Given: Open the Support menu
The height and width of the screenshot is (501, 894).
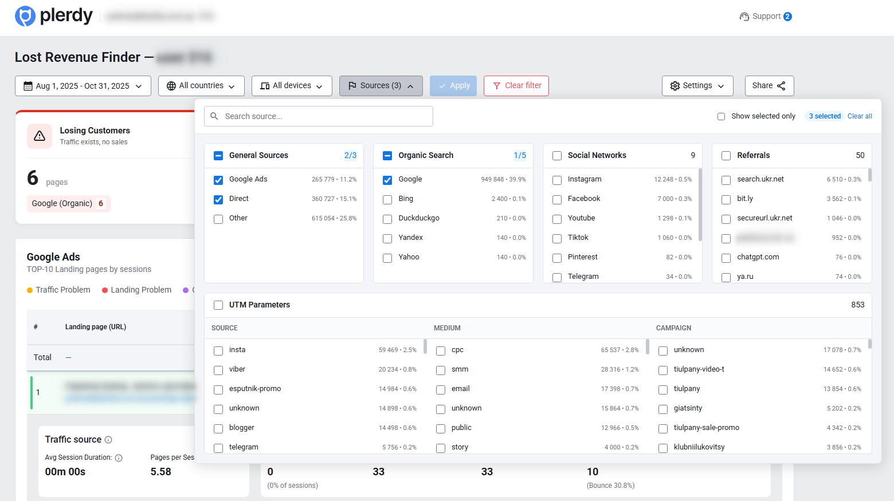Looking at the screenshot, I should click(x=765, y=16).
